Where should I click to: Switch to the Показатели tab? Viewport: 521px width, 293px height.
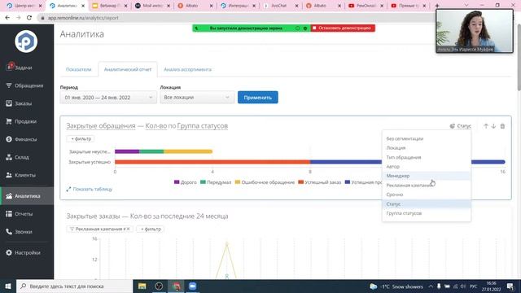pos(78,69)
